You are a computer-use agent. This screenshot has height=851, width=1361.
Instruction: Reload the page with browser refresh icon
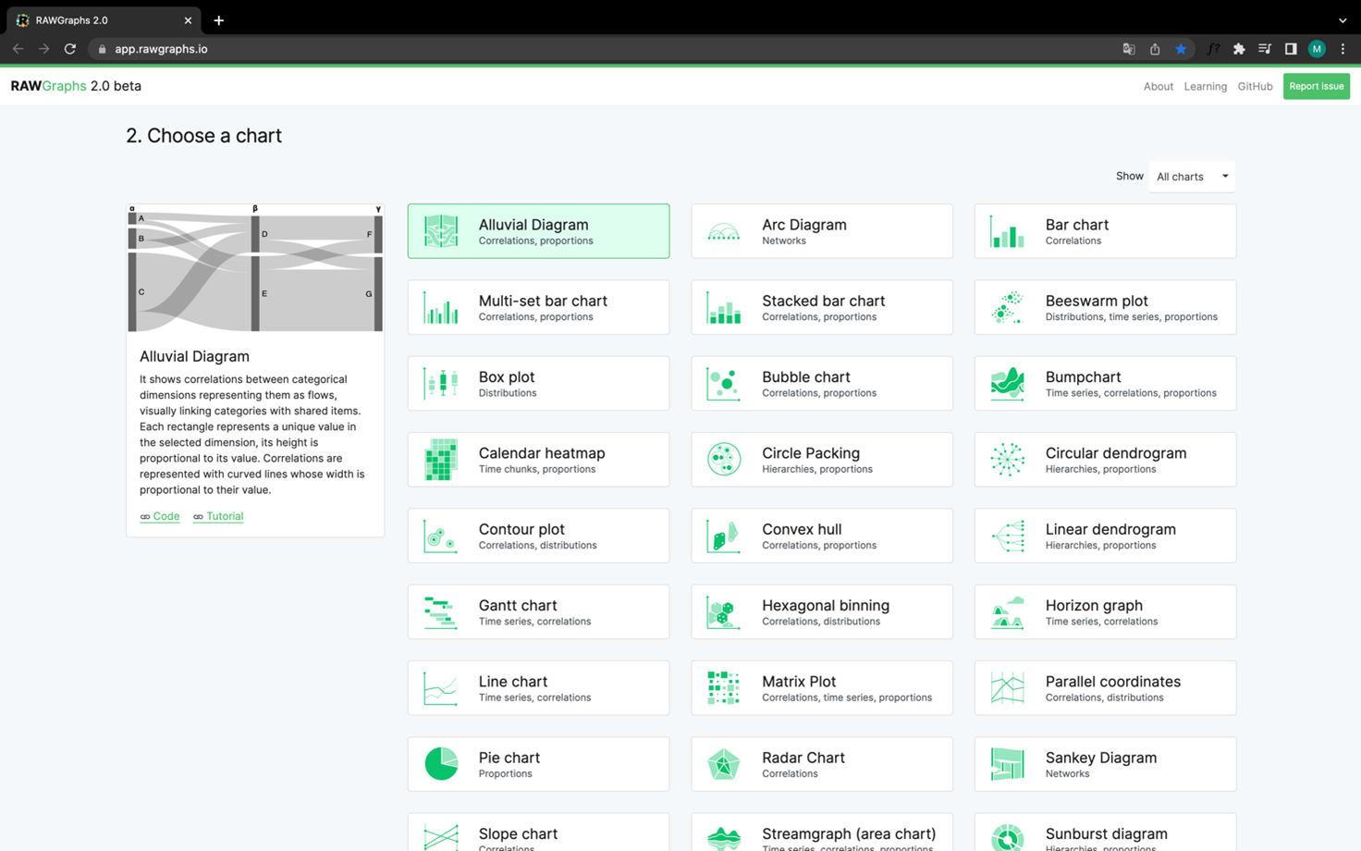pyautogui.click(x=70, y=49)
